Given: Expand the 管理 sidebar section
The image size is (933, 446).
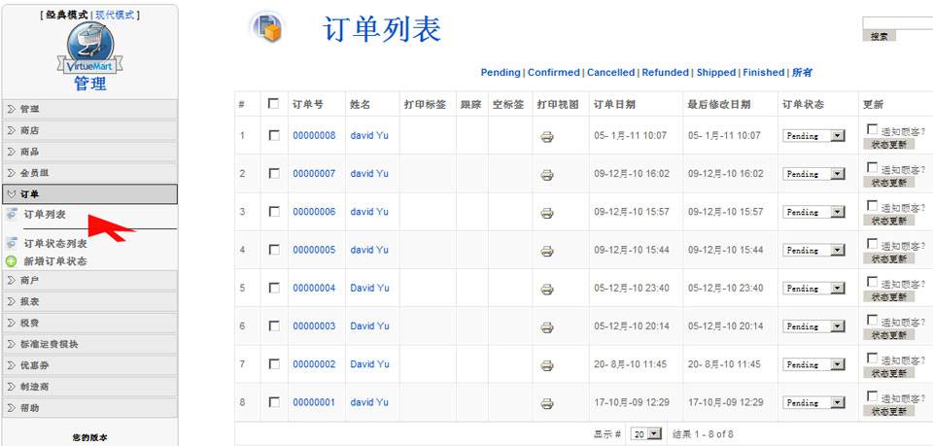Looking at the screenshot, I should point(89,110).
